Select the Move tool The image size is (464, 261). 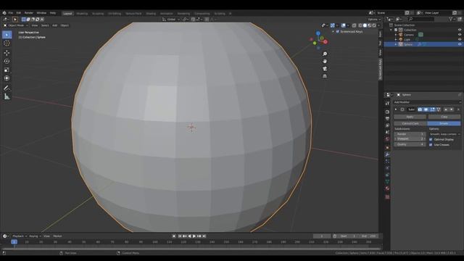pyautogui.click(x=7, y=53)
